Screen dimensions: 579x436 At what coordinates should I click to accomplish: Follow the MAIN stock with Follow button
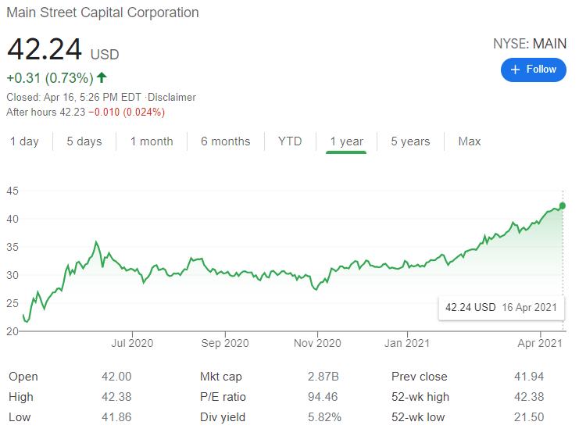533,70
